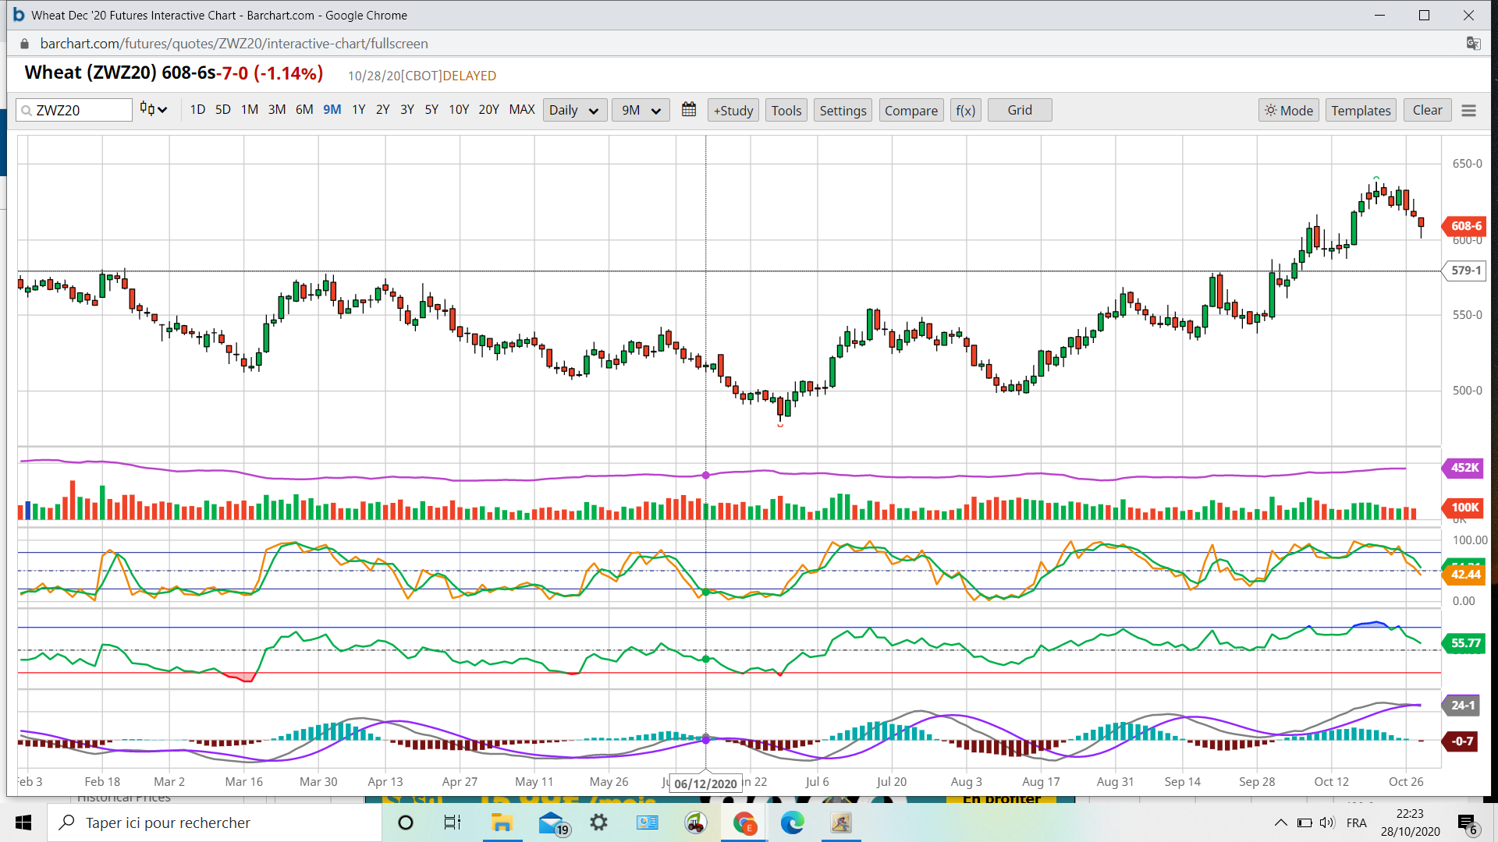Toggle light/dark Mode button
The width and height of the screenshot is (1498, 842).
coord(1289,110)
